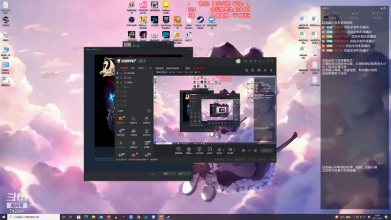391x220 pixels.
Task: Open the orange danmaku assistant tool
Action: pyautogui.click(x=121, y=119)
